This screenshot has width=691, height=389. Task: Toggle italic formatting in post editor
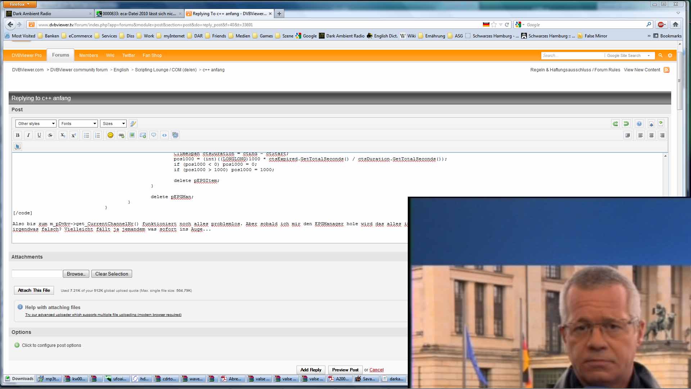[x=28, y=135]
